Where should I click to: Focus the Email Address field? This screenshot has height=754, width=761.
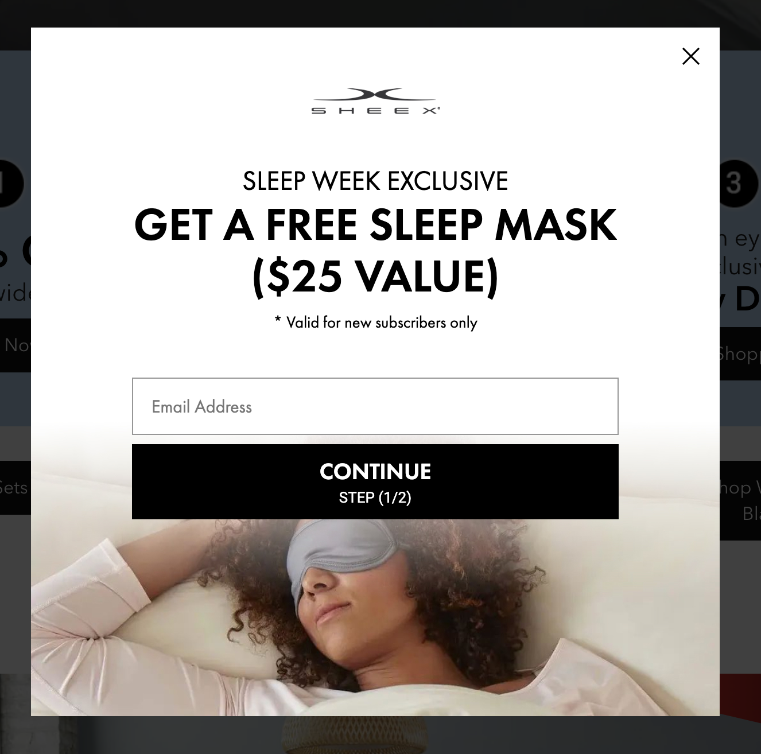[375, 406]
